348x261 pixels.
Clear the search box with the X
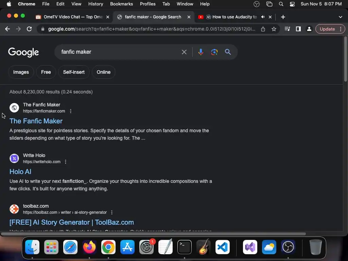(184, 52)
